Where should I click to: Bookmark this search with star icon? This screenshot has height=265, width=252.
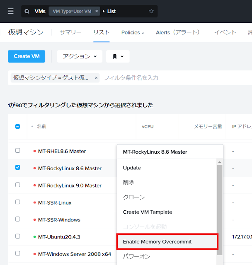(x=151, y=11)
